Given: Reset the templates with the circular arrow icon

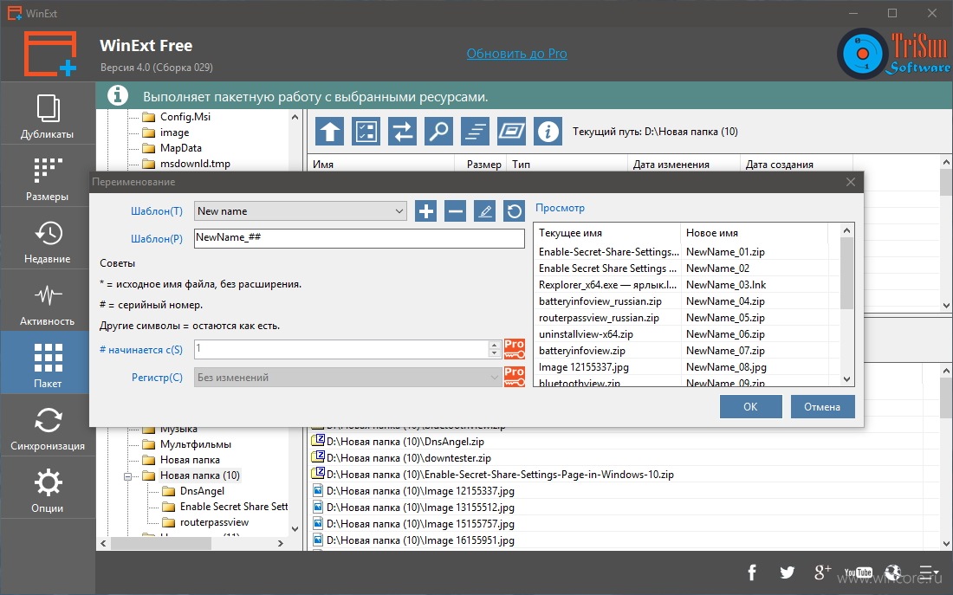Looking at the screenshot, I should [x=514, y=211].
